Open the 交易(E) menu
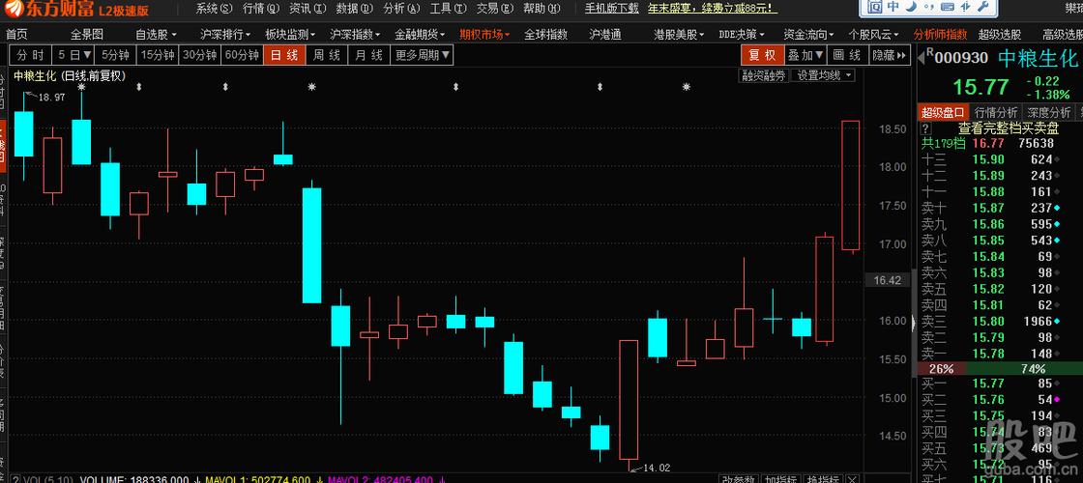This screenshot has height=483, width=1083. (495, 9)
